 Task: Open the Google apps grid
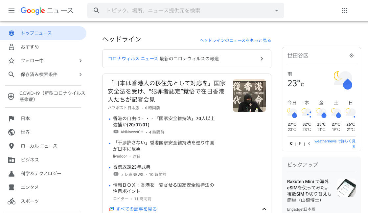click(345, 11)
